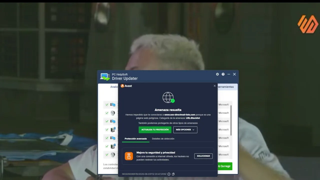Click the sixth driver row's computer icon

click(x=113, y=146)
